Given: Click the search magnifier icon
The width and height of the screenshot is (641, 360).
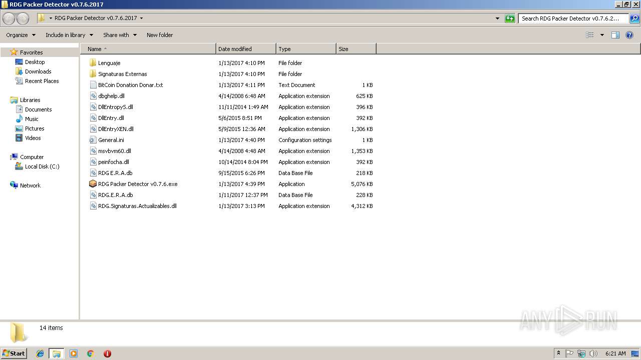Looking at the screenshot, I should click(634, 18).
